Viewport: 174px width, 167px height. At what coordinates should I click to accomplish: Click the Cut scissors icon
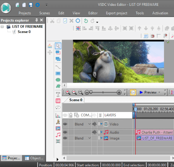point(52,21)
